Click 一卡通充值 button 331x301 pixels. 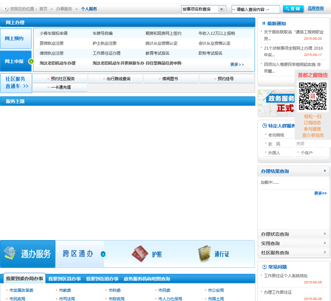[x=60, y=87]
